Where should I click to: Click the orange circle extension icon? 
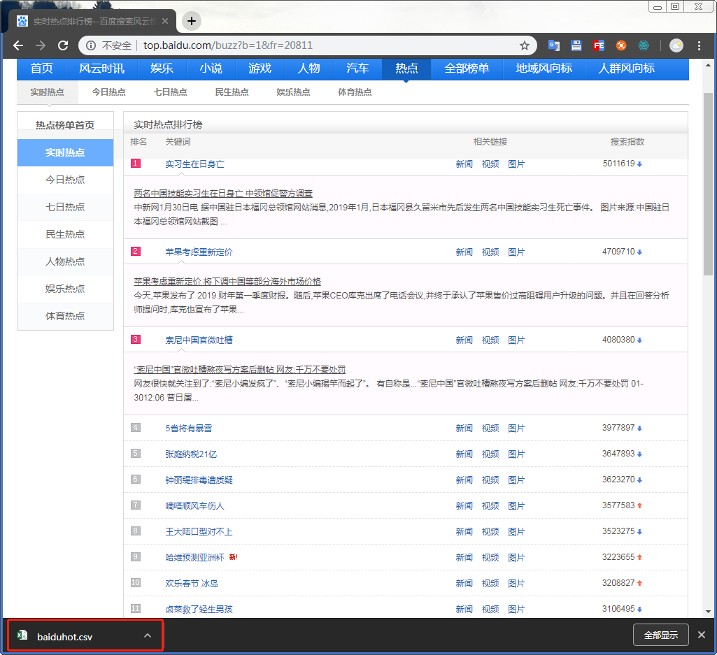click(621, 45)
